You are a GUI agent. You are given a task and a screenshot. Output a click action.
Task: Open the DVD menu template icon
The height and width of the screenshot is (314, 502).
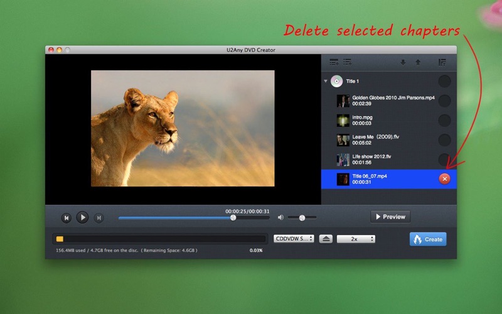(x=442, y=62)
